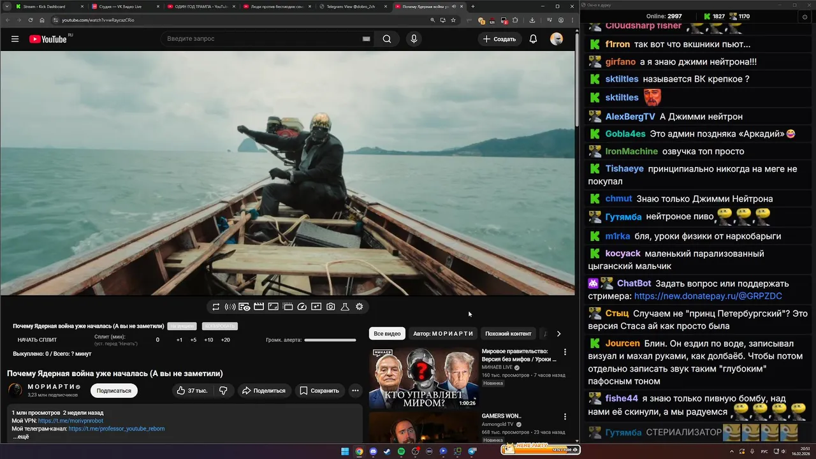
Task: Like the video with 37 тыс. thumbs up
Action: click(192, 391)
